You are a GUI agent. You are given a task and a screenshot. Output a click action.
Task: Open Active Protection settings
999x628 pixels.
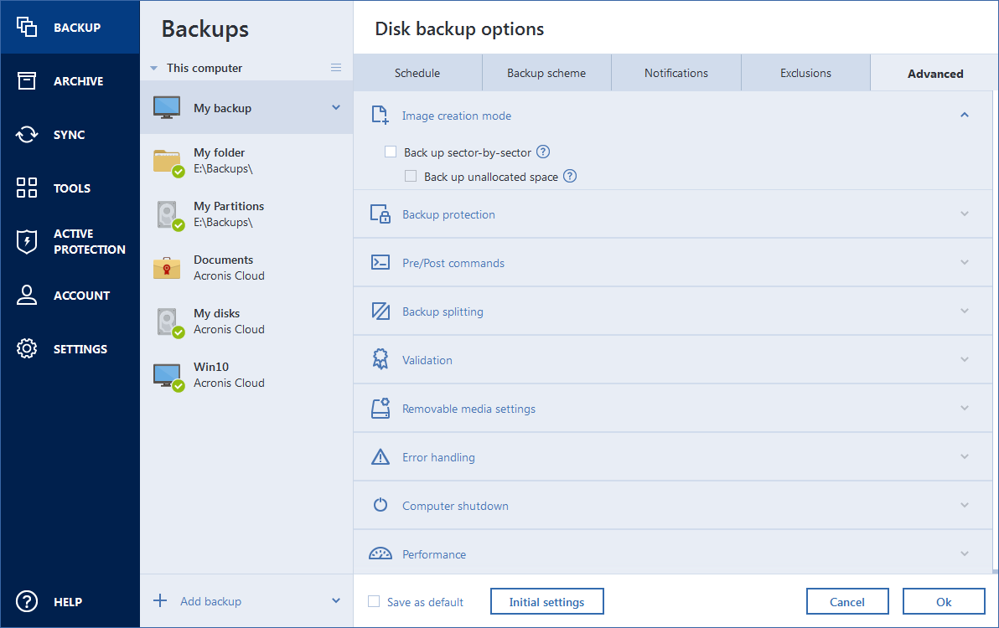click(x=26, y=240)
